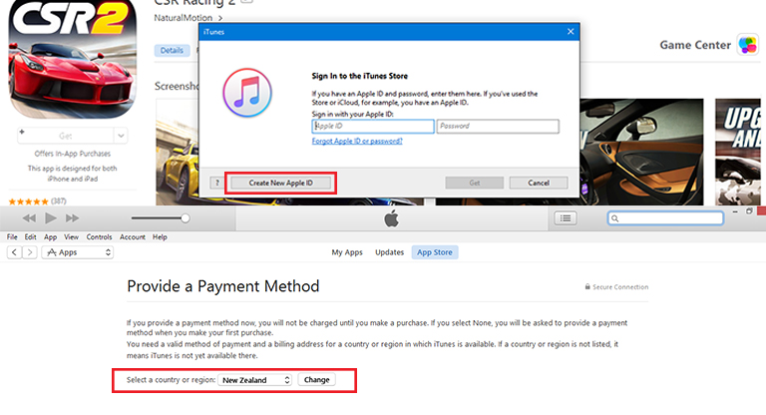Click the question mark help button
The width and height of the screenshot is (766, 415).
click(216, 183)
